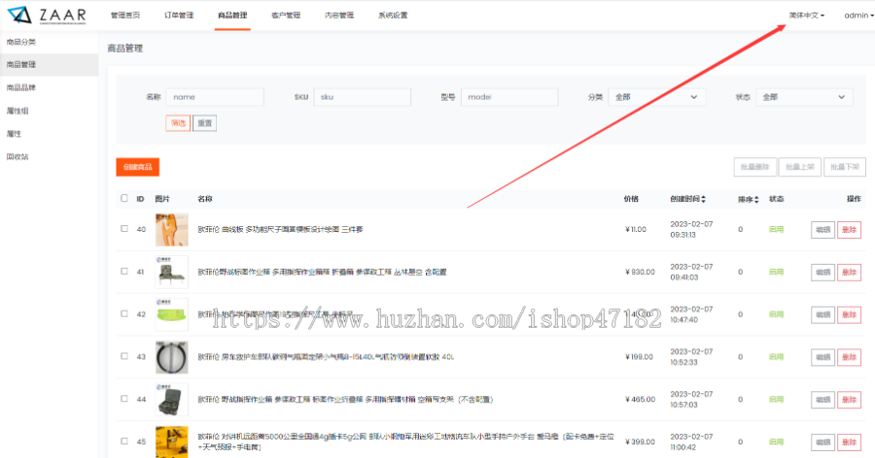This screenshot has height=458, width=875.
Task: Delete product ID 45
Action: 850,442
